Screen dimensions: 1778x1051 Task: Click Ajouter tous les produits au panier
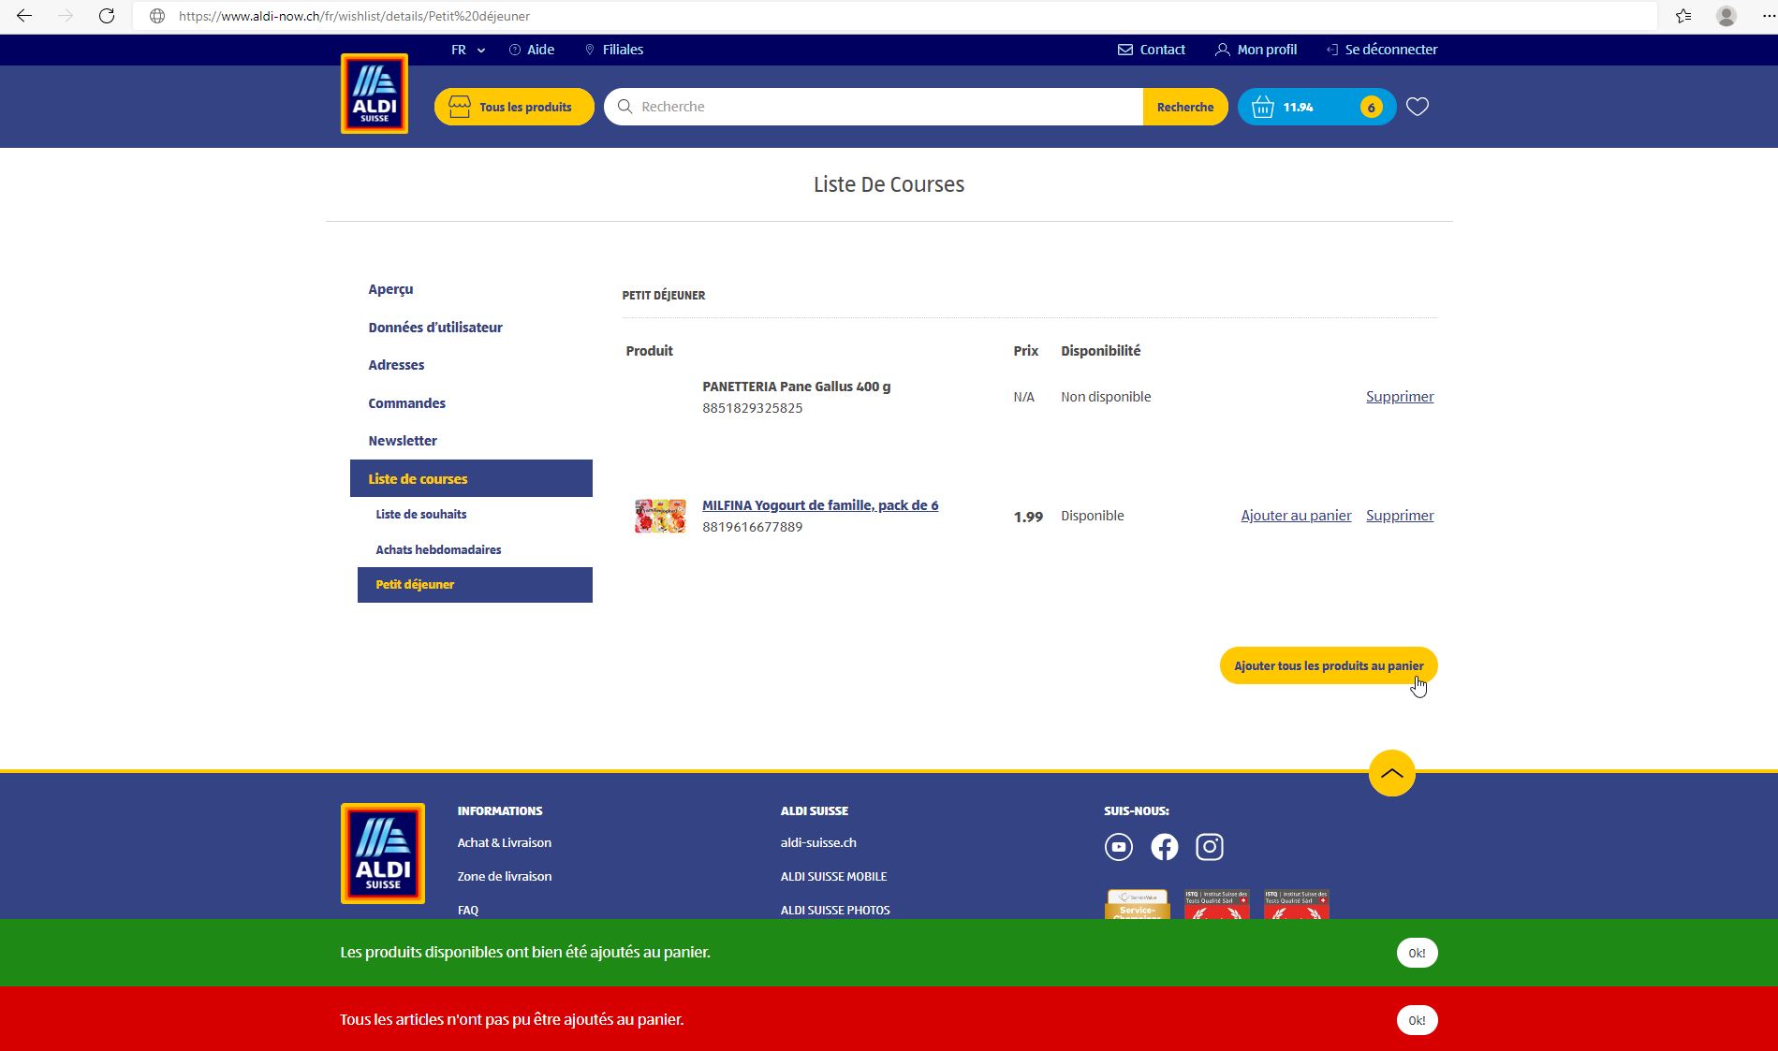pos(1328,665)
